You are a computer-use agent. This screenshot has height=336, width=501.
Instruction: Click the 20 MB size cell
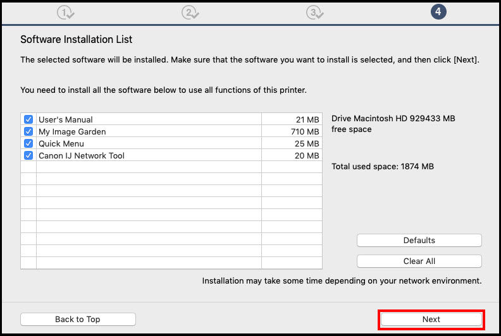pos(292,155)
